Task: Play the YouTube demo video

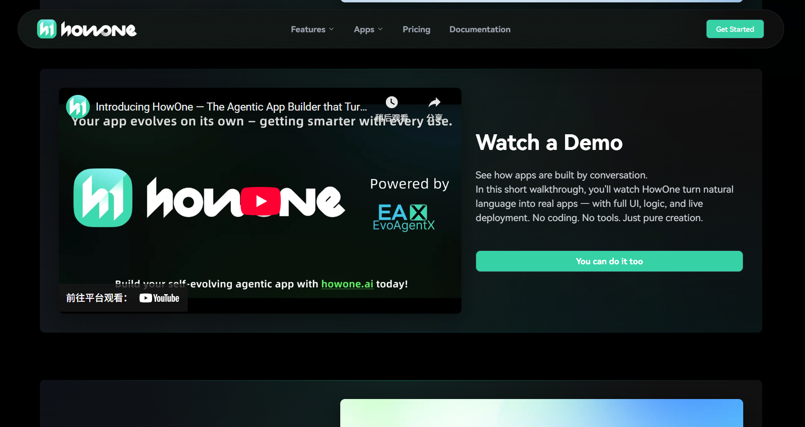Action: coord(260,201)
